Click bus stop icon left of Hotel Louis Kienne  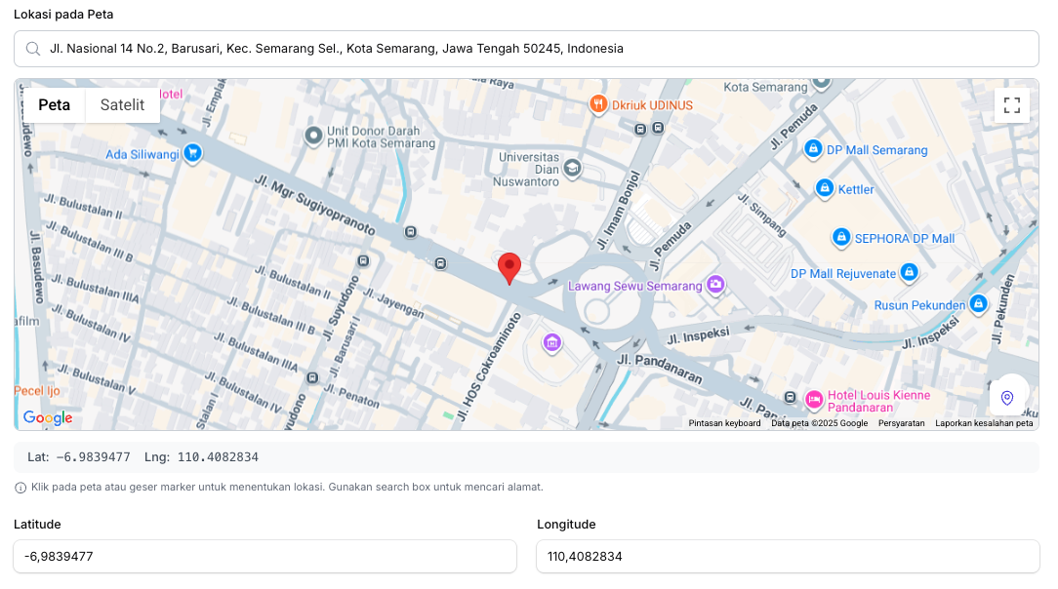tap(791, 398)
